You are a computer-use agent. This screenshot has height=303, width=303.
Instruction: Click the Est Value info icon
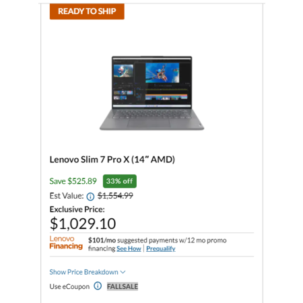point(90,197)
